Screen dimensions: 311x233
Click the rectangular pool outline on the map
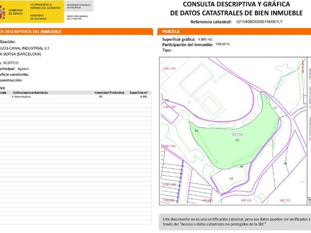pos(211,103)
